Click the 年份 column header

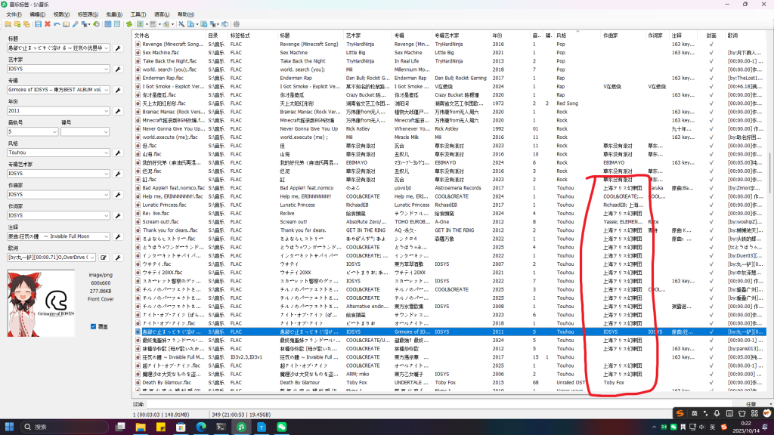(x=497, y=35)
